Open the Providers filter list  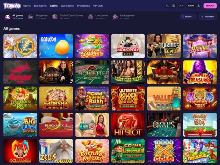(x=208, y=16)
